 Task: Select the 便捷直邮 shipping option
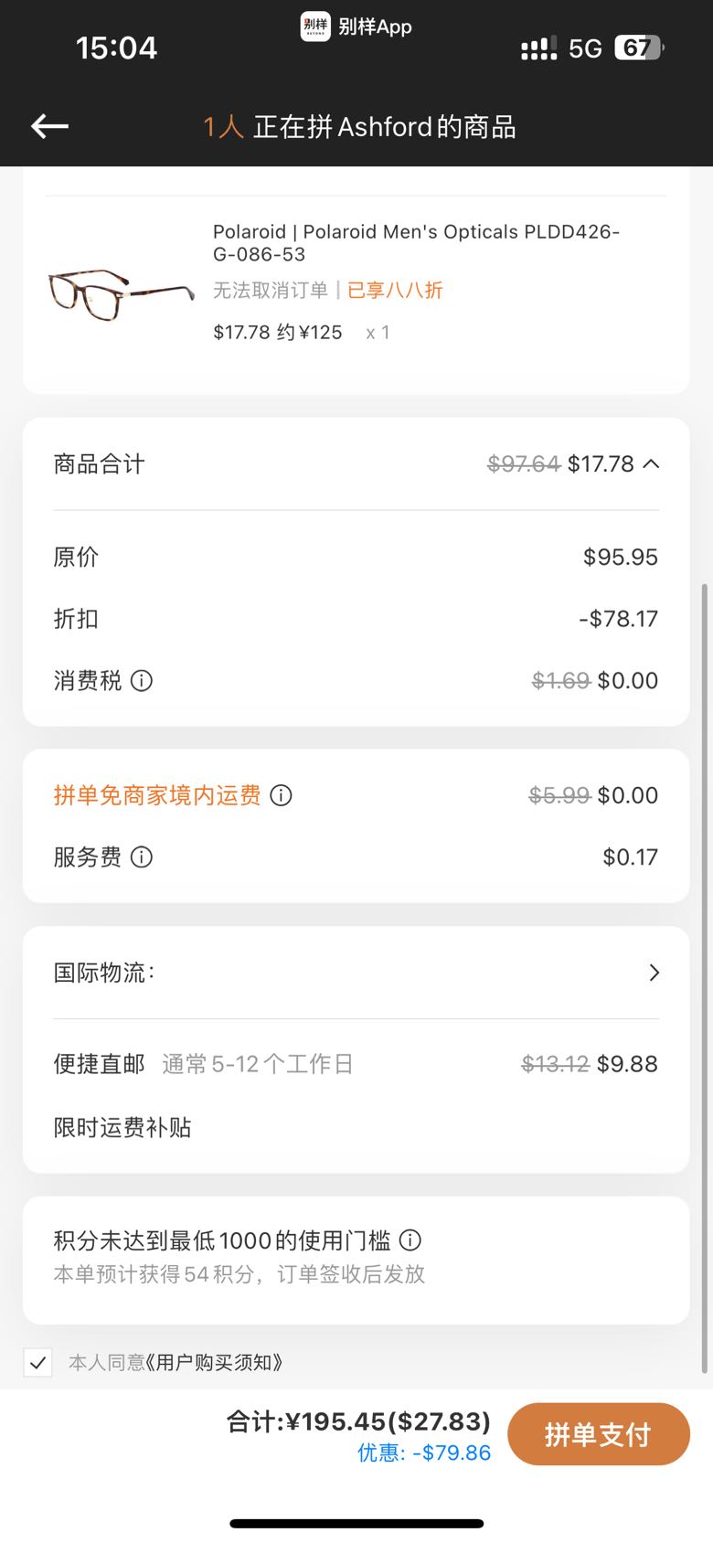coord(356,1064)
